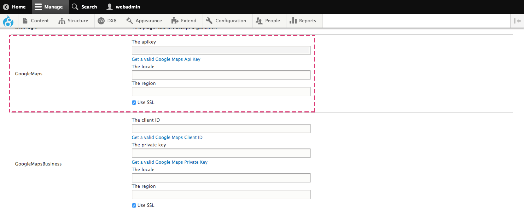Open the Configuration admin label
524x215 pixels.
[231, 21]
